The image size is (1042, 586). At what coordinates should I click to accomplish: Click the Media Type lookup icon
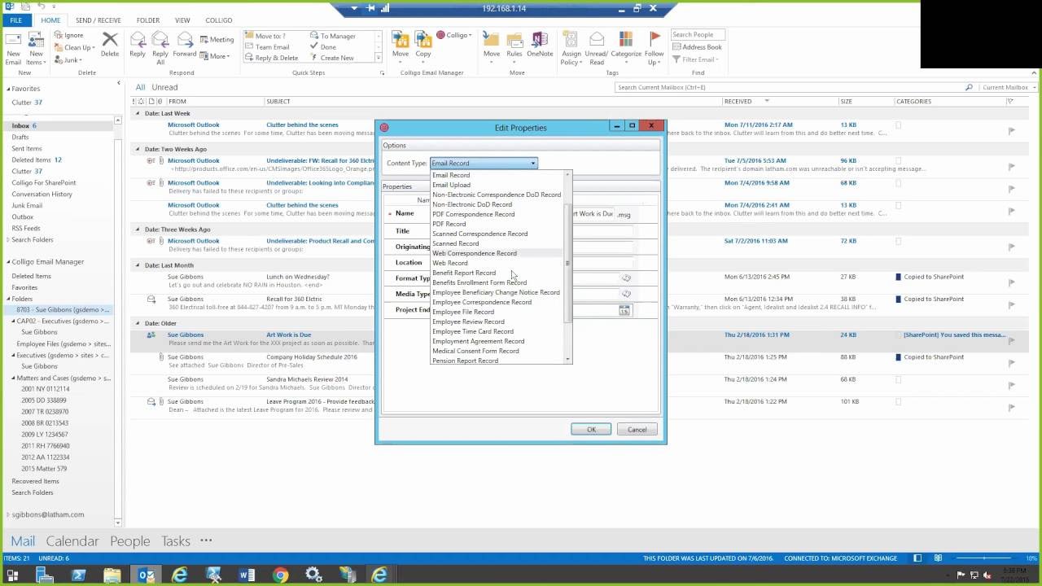click(x=626, y=294)
